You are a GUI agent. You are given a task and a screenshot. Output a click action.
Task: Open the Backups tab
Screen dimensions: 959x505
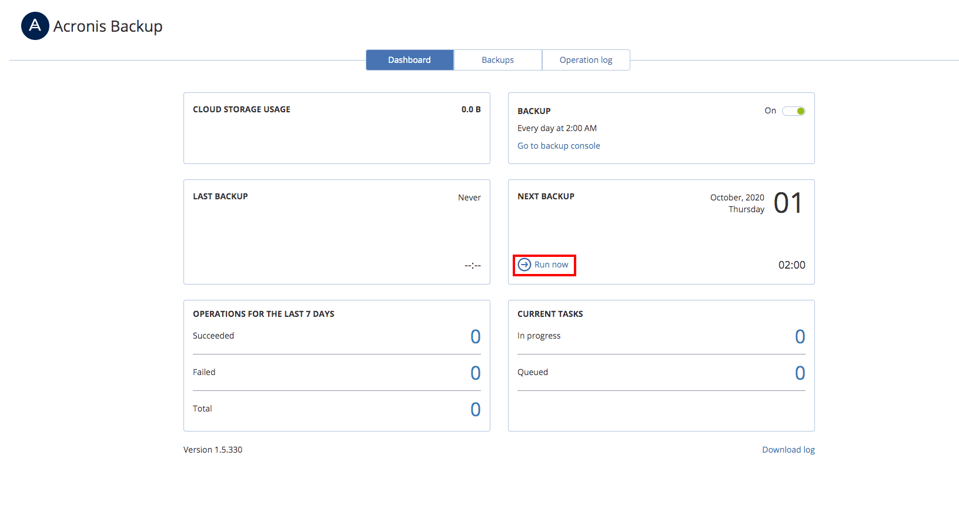click(498, 60)
